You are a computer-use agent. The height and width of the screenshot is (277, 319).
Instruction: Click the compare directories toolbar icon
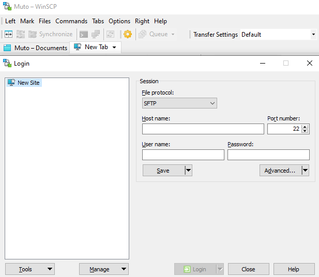point(9,34)
